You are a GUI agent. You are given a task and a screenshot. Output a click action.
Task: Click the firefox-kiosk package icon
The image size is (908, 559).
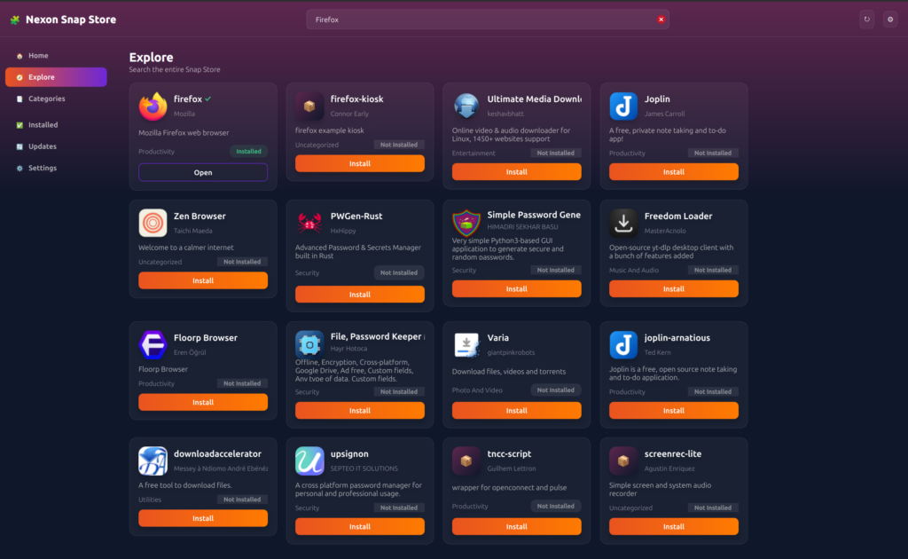pos(309,106)
